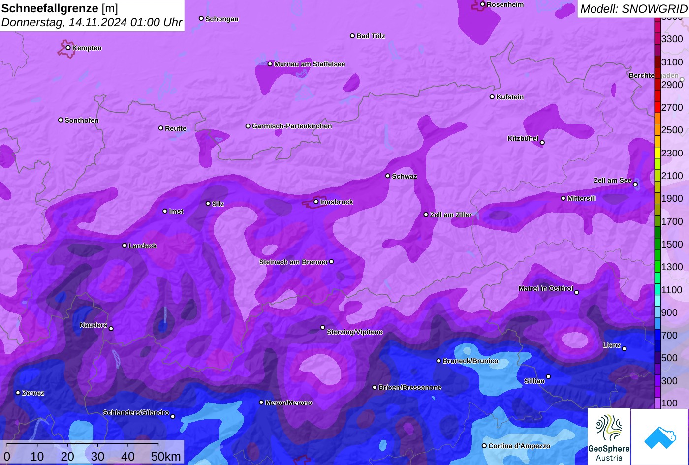
Task: Click the Cortina d'Ampezzo marker dot
Action: coord(484,446)
